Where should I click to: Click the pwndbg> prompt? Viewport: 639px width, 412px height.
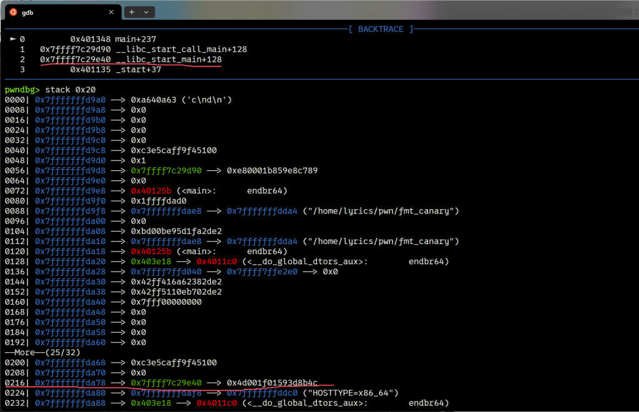22,90
